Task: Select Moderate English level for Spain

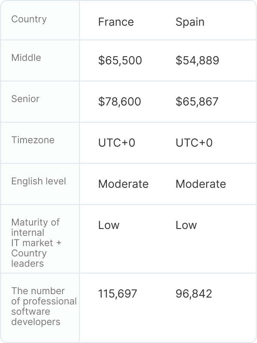Action: click(201, 184)
